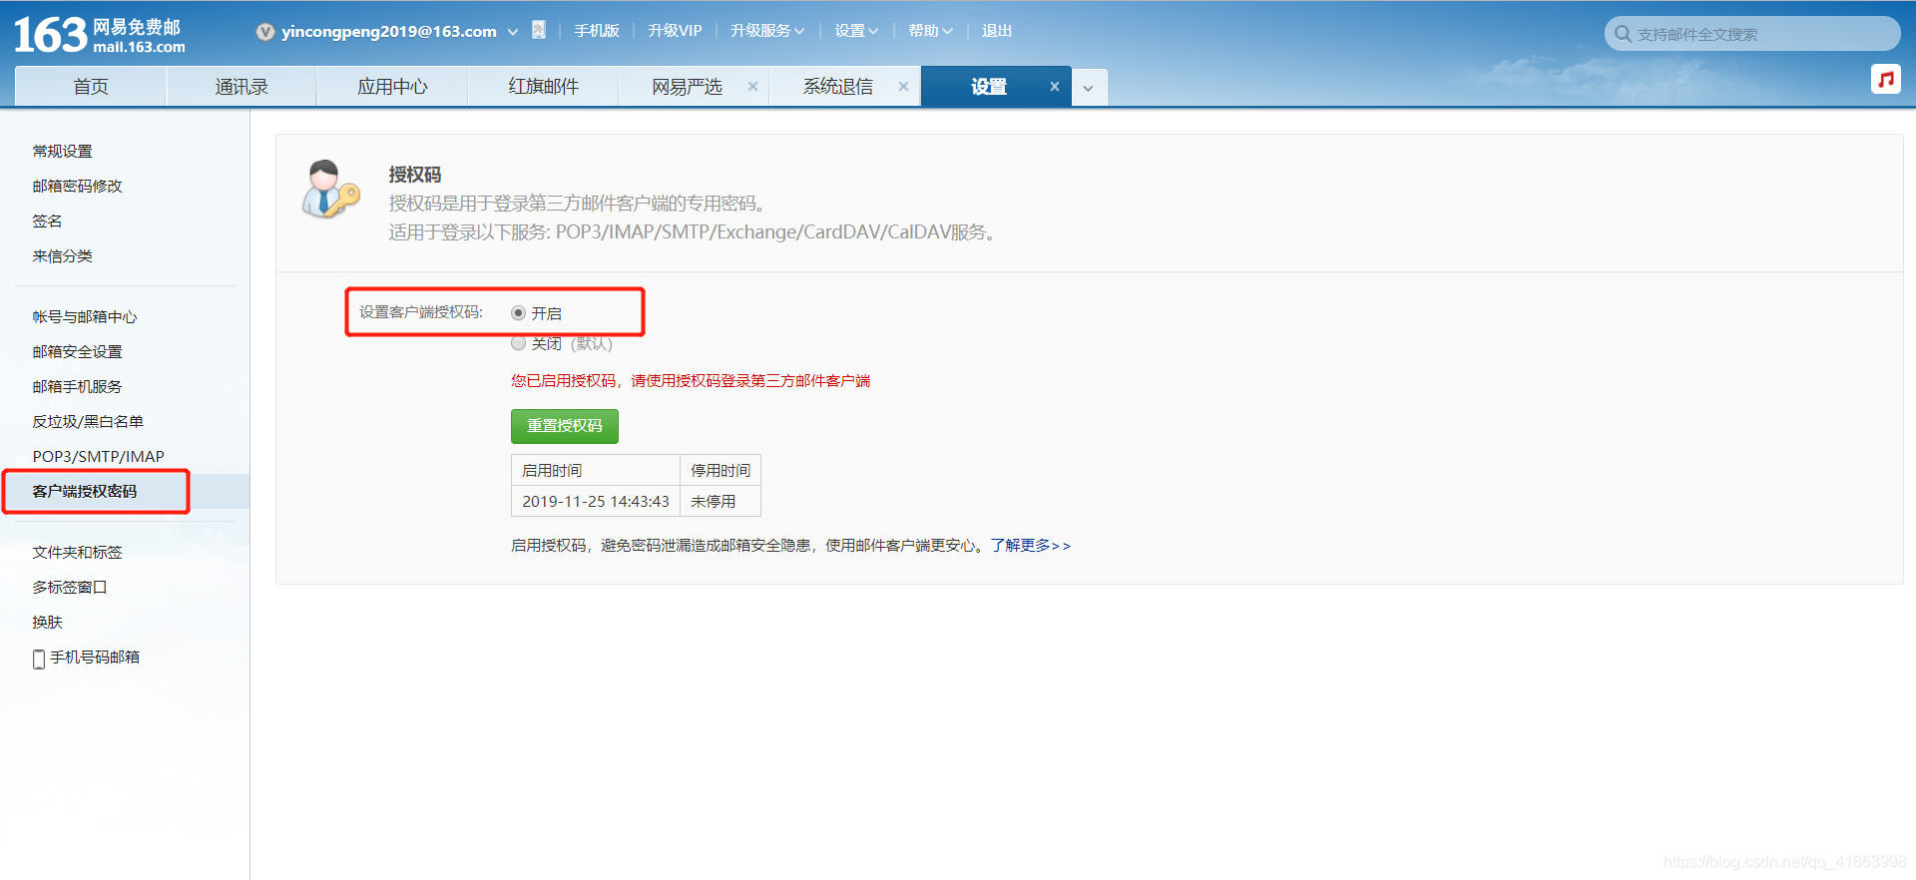
Task: Open the 帮助 dropdown menu
Action: (x=930, y=31)
